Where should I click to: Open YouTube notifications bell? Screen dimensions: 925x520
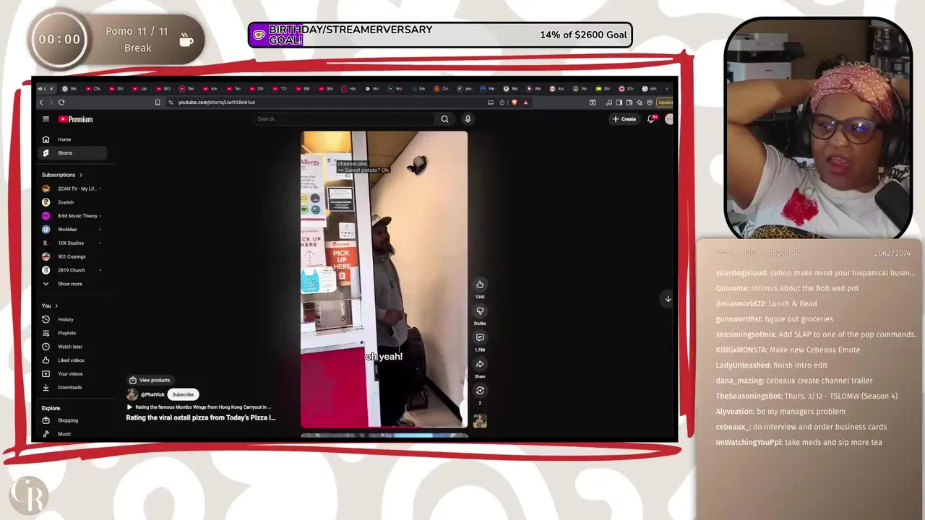pyautogui.click(x=651, y=119)
